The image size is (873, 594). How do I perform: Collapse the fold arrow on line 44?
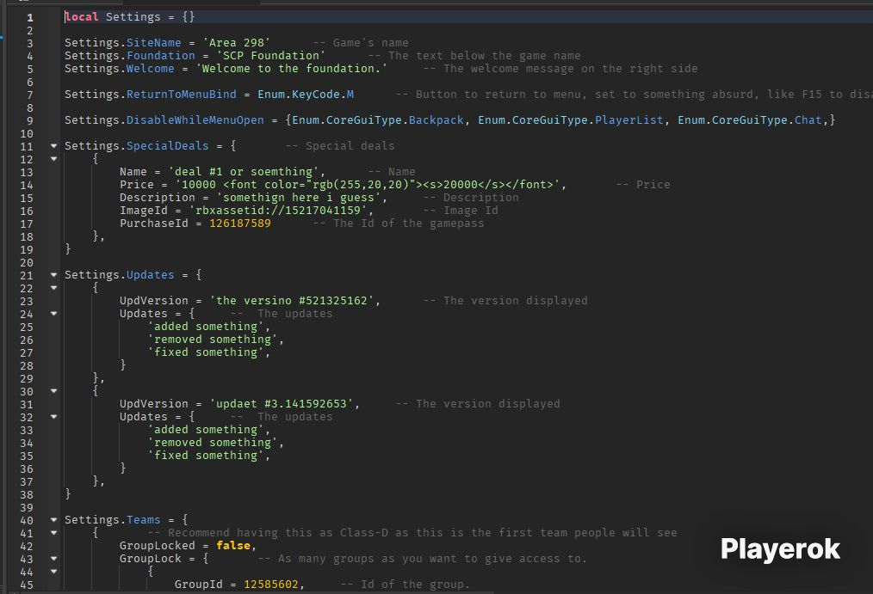coord(54,572)
